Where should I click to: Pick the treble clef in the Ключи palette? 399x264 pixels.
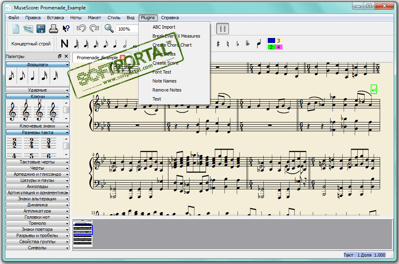coord(12,112)
